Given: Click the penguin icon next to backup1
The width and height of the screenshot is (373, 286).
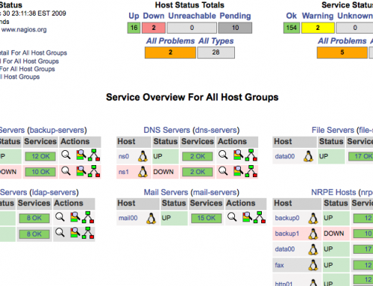Looking at the screenshot, I should [x=313, y=234].
